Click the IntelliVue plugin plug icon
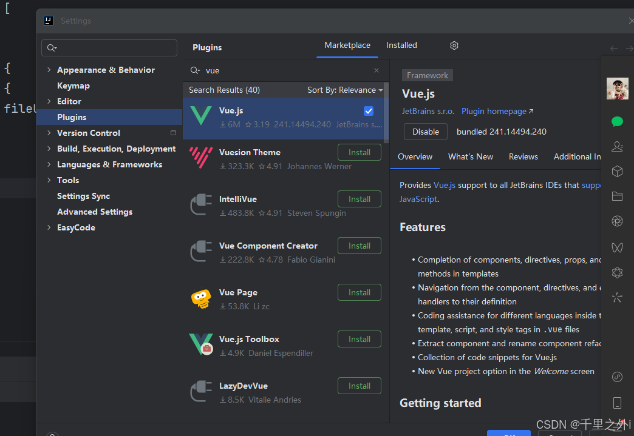634x436 pixels. click(x=201, y=204)
